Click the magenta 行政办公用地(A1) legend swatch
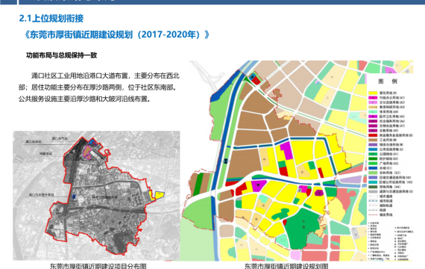This screenshot has width=425, height=269. 373,98
